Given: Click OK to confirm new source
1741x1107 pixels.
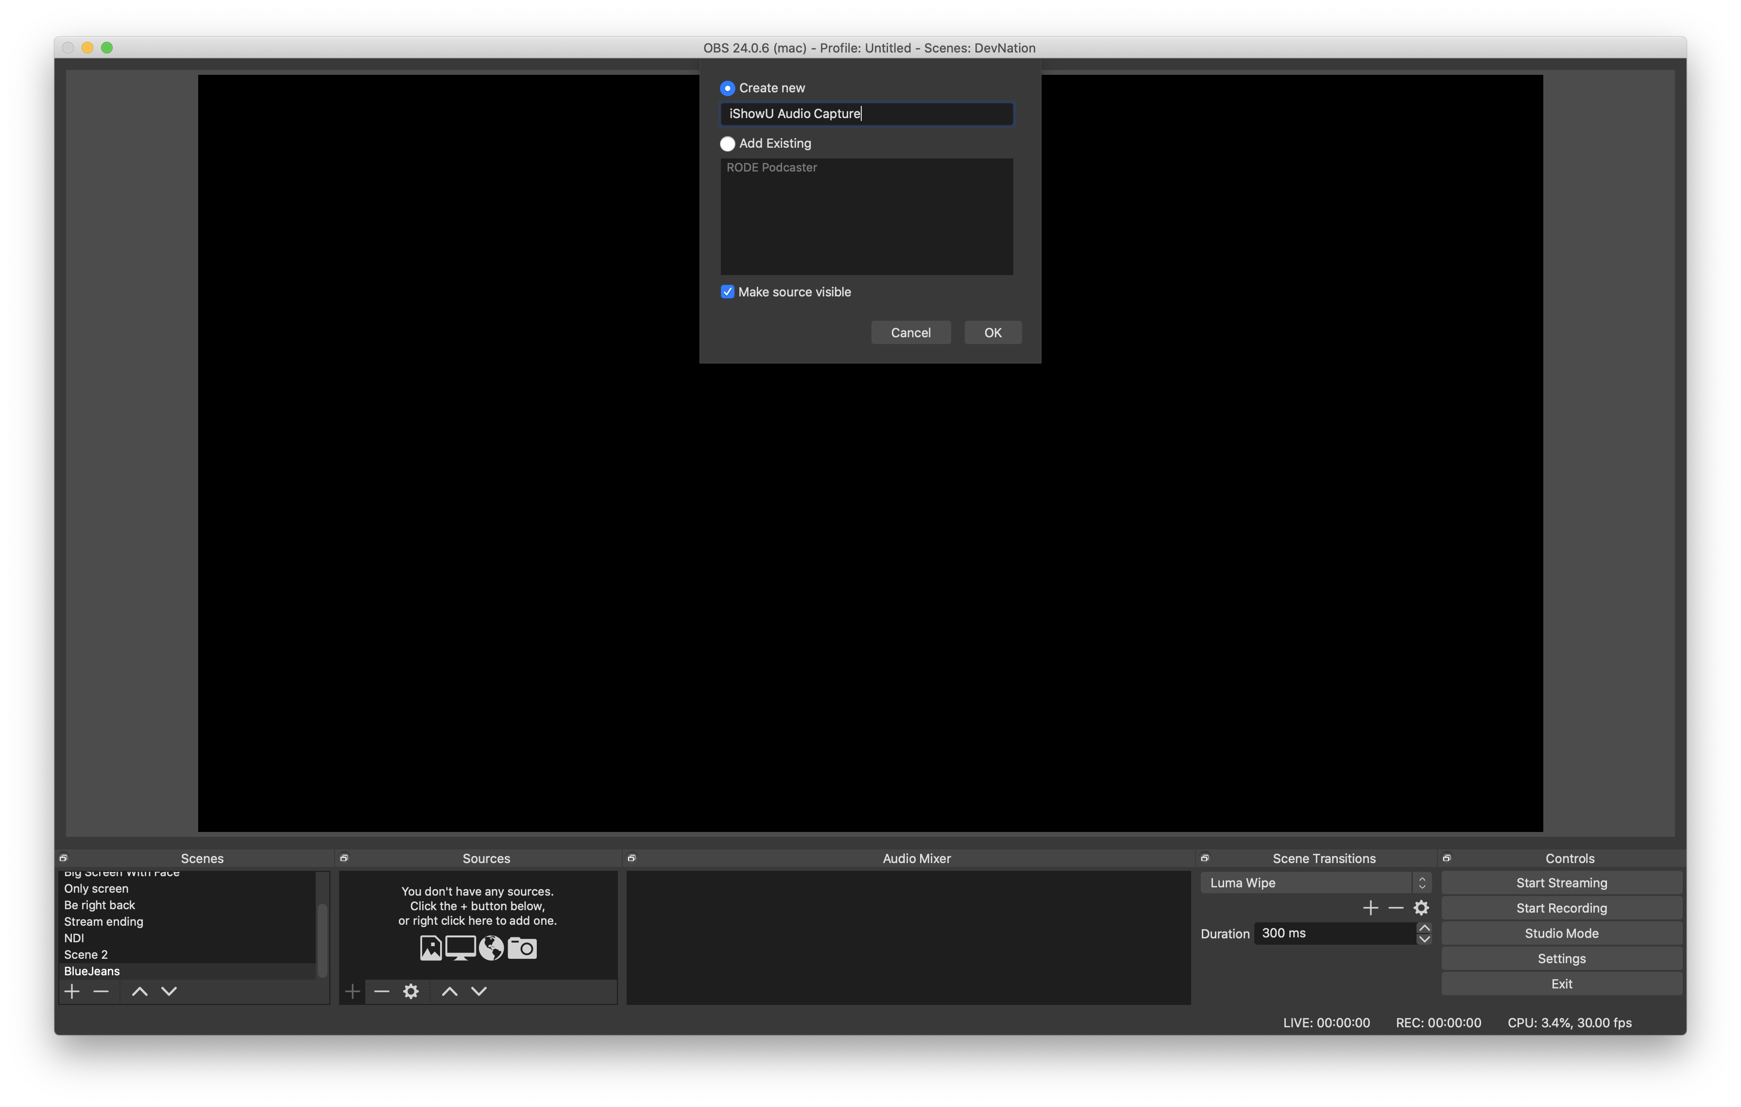Looking at the screenshot, I should tap(992, 332).
